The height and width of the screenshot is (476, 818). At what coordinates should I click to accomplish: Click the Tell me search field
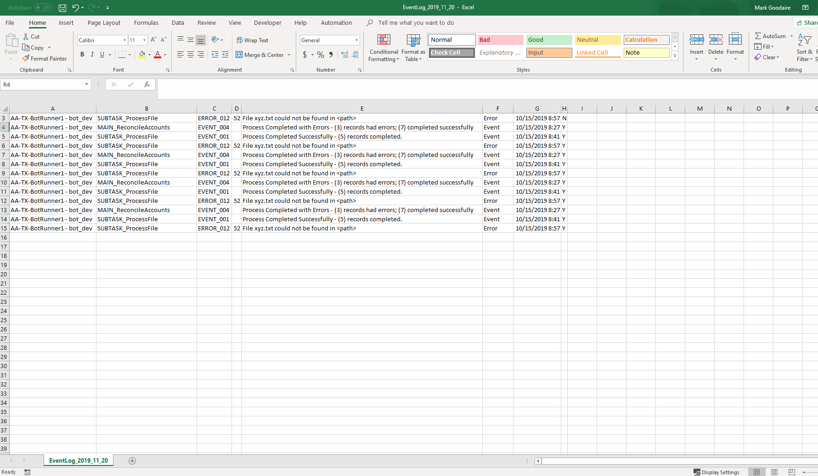416,23
